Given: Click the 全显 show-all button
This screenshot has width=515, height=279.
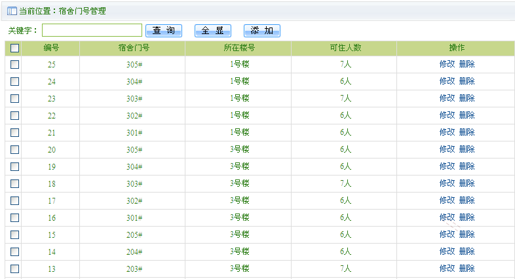Looking at the screenshot, I should pos(213,31).
